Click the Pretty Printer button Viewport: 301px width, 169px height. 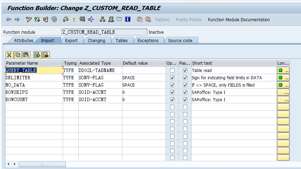[x=189, y=19]
